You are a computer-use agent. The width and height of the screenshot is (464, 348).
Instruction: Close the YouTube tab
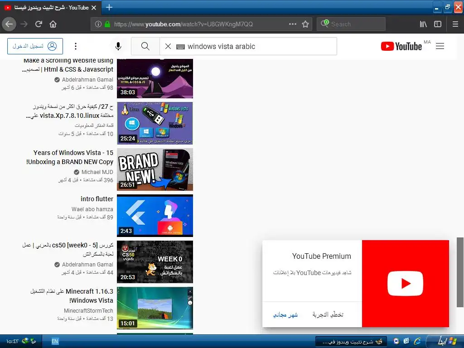click(x=94, y=8)
